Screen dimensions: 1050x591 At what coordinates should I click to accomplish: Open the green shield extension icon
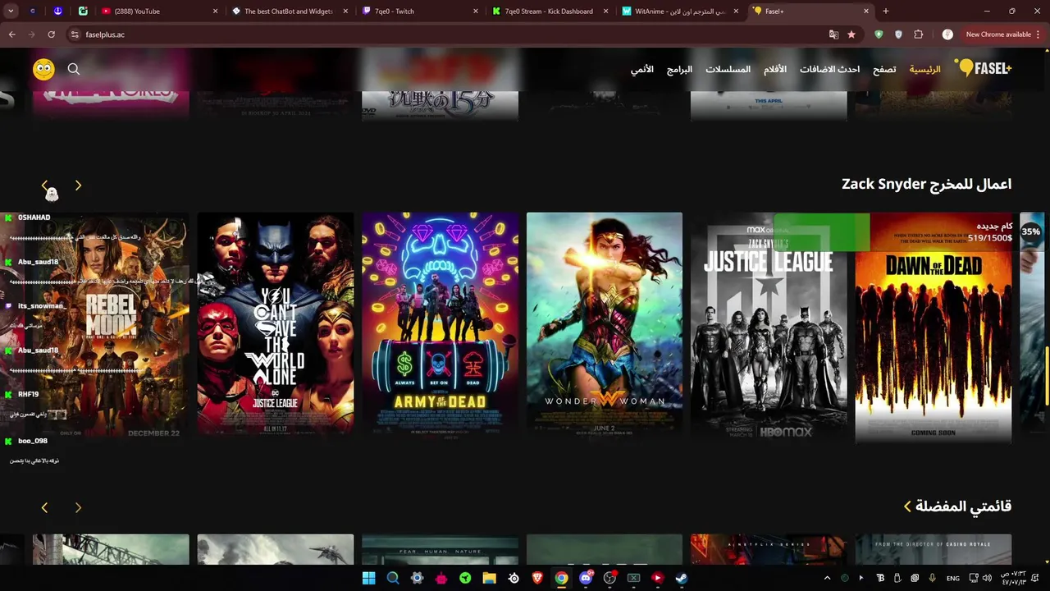point(879,34)
